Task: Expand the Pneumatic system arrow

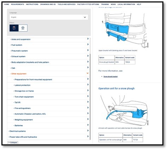Action: (88, 50)
